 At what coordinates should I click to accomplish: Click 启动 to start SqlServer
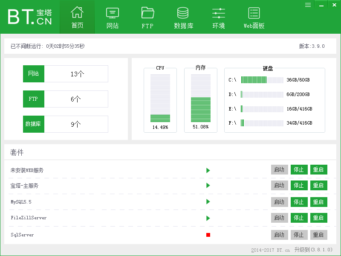[279, 235]
